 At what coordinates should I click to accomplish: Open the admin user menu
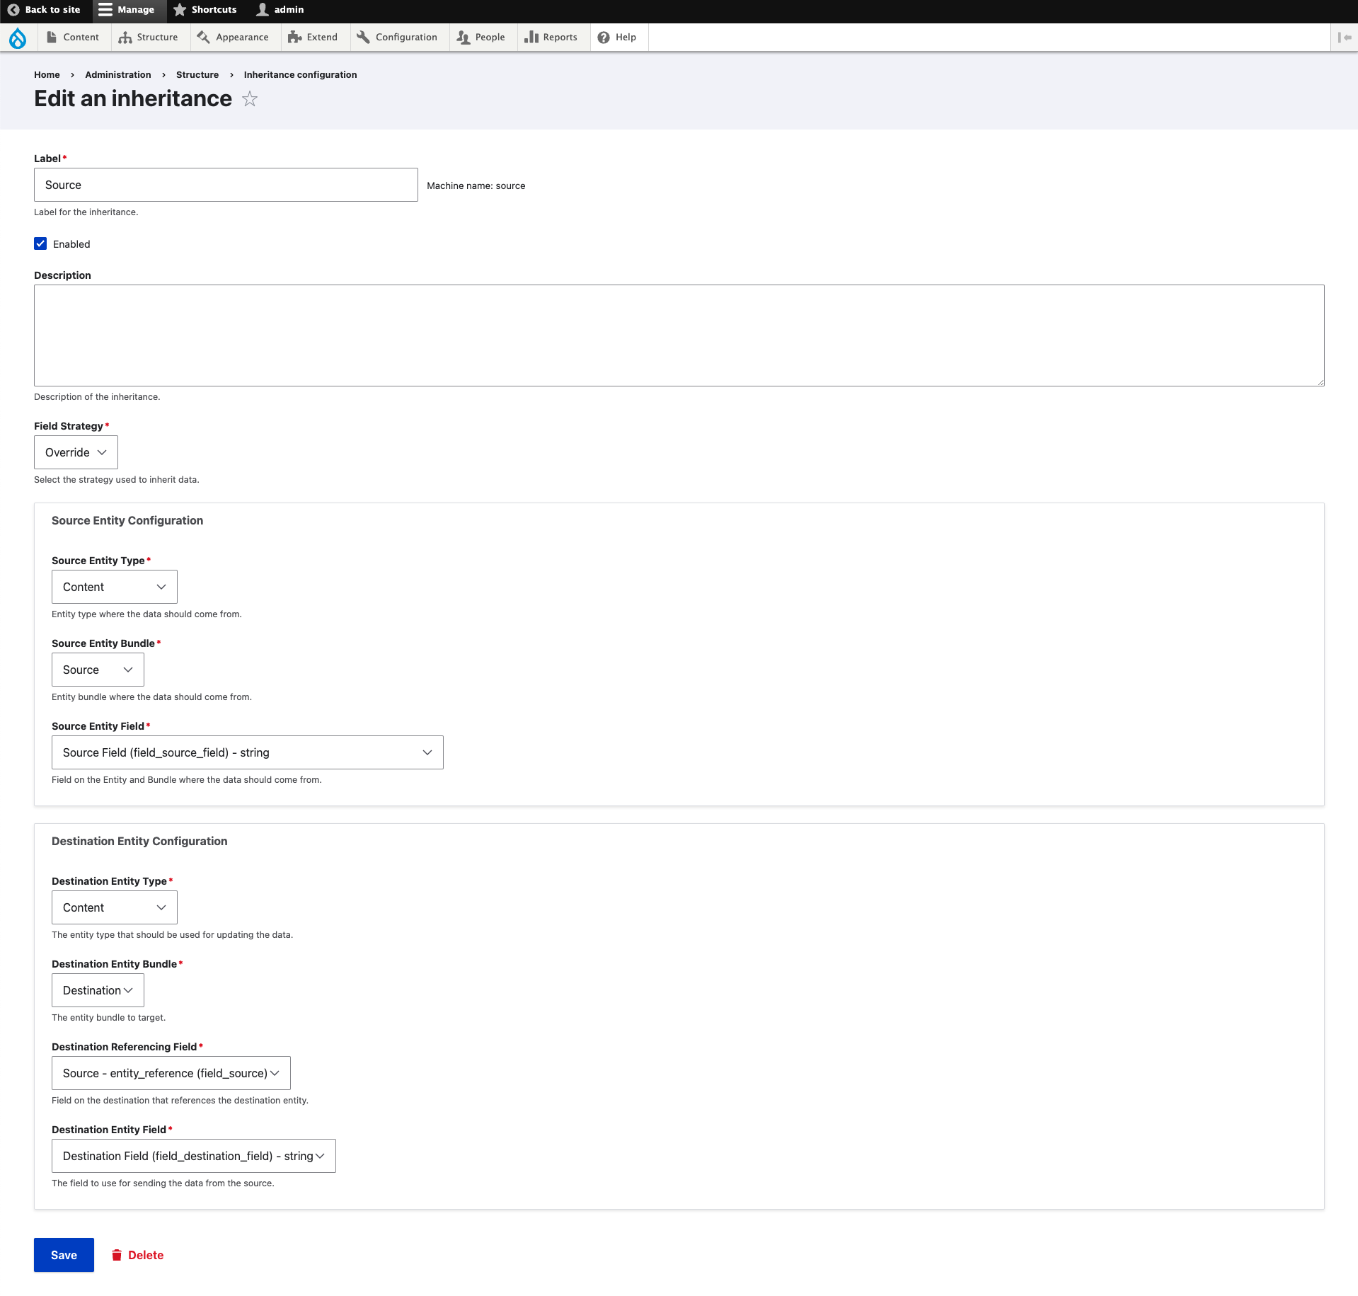pyautogui.click(x=280, y=10)
